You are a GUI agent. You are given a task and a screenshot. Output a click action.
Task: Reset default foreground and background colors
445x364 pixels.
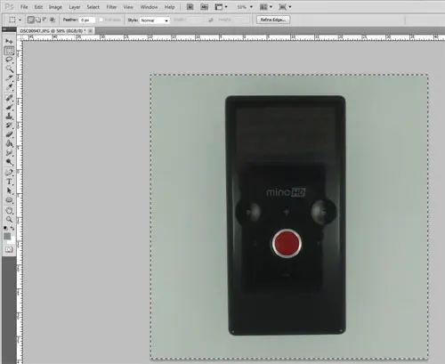click(5, 228)
